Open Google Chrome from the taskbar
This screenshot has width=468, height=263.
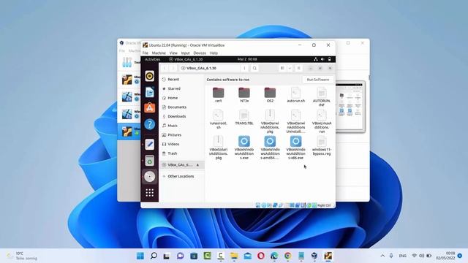pos(287,256)
